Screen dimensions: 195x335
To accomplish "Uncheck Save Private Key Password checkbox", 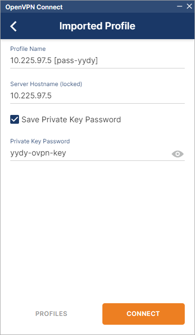I will coord(15,119).
